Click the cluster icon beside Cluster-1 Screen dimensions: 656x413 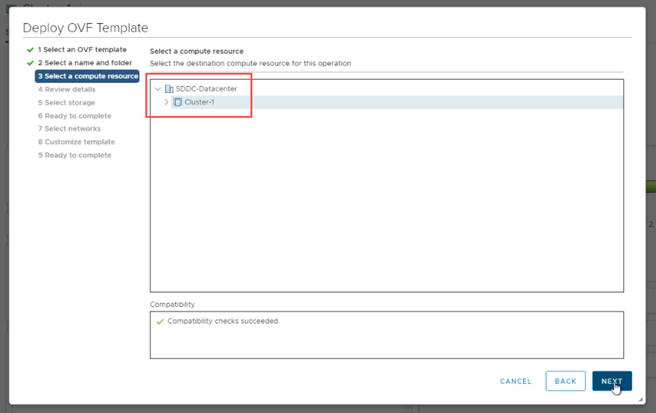[178, 102]
